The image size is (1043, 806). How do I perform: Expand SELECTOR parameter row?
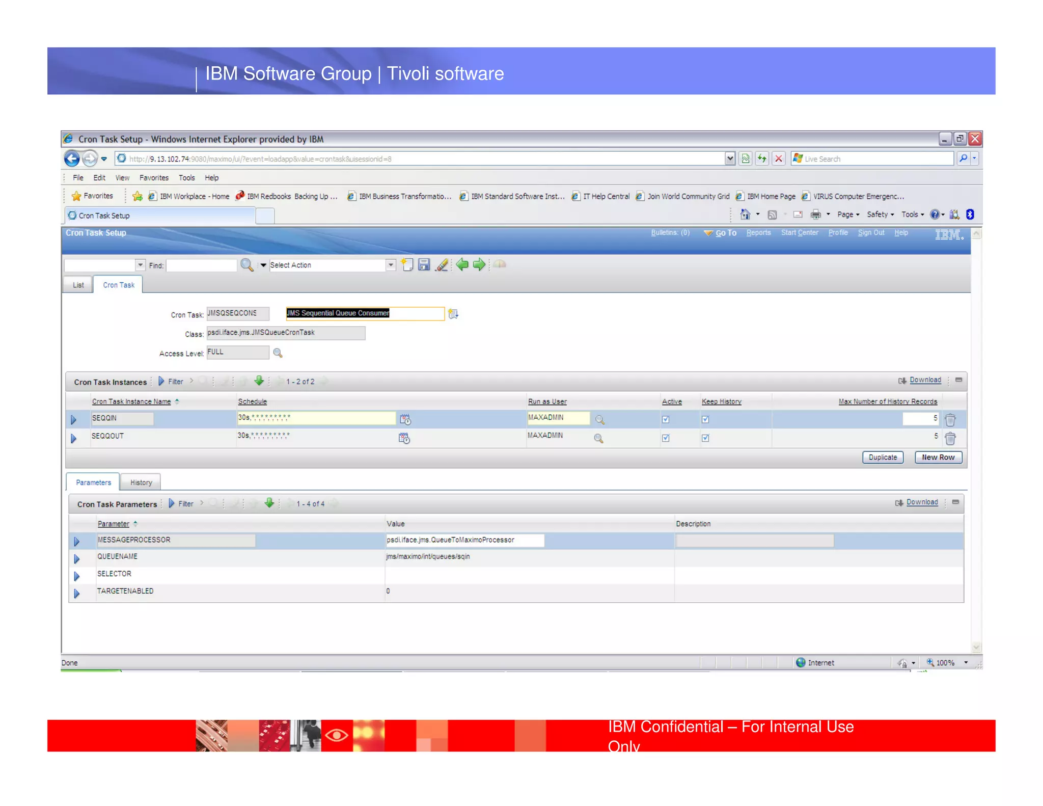[x=76, y=576]
